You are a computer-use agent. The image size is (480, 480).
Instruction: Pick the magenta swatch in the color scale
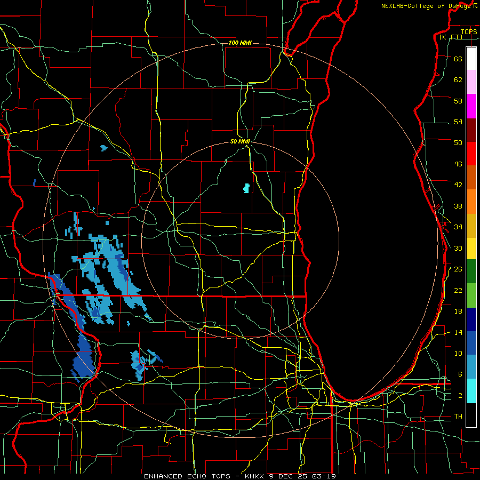(471, 106)
